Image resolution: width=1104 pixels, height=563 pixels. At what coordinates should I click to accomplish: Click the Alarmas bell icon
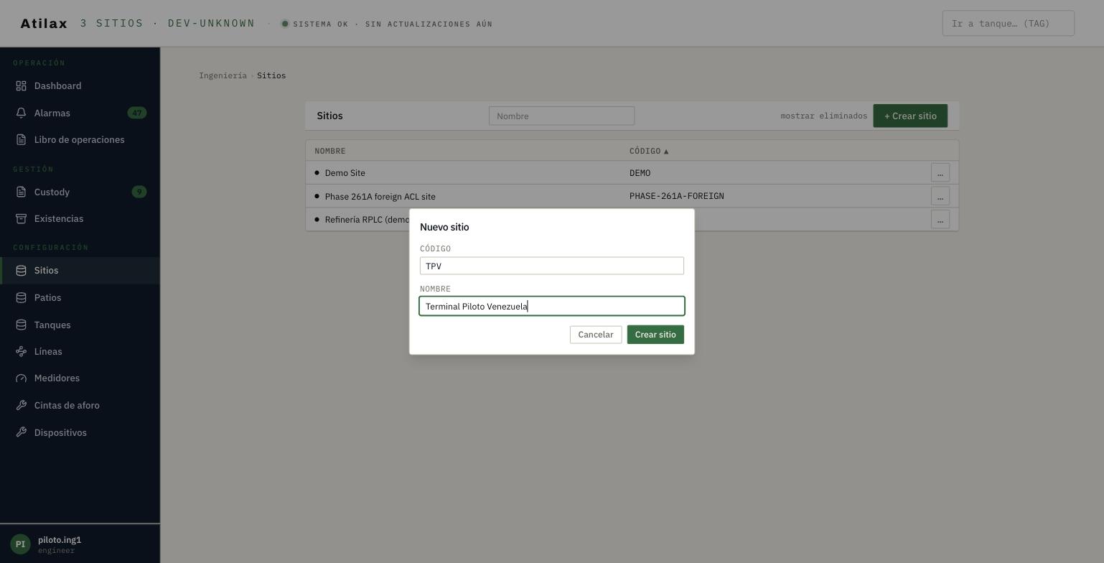[x=22, y=113]
